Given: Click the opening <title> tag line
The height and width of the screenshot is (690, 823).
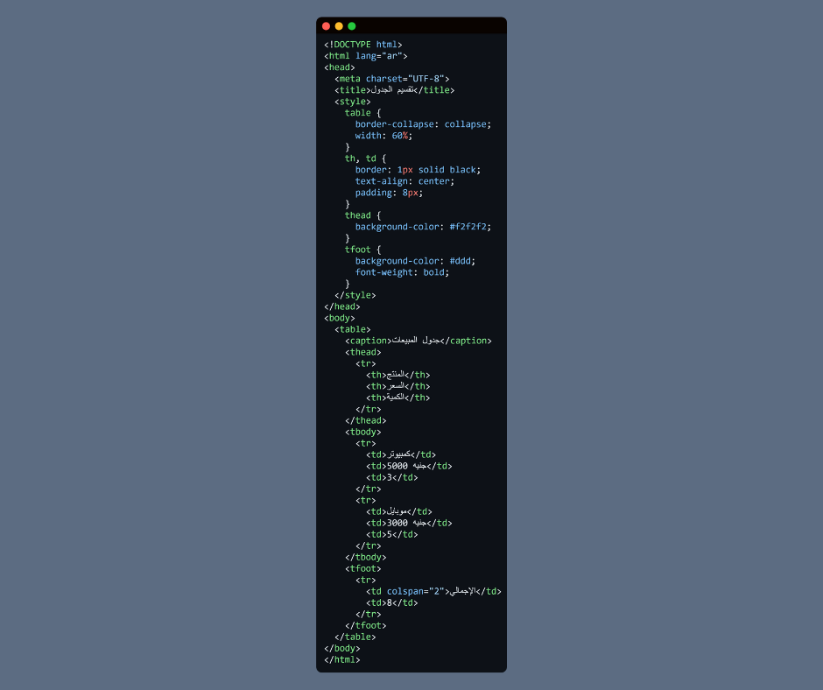Looking at the screenshot, I should coord(394,90).
